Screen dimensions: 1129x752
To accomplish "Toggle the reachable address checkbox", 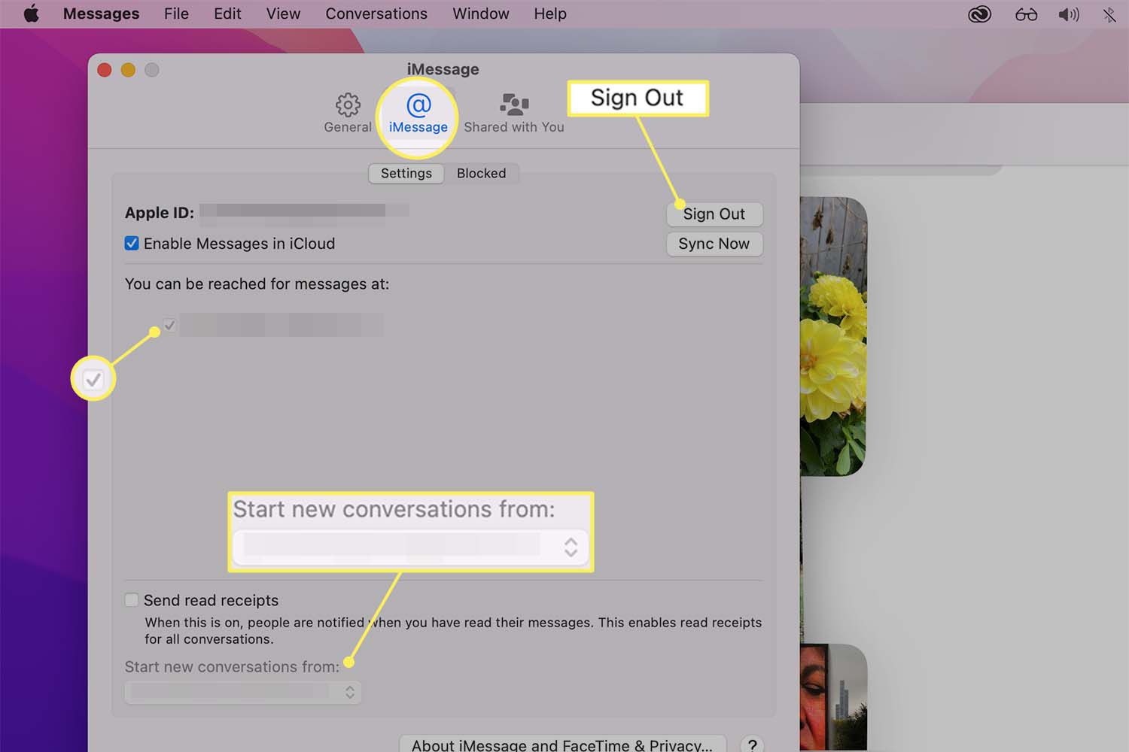I will click(170, 326).
